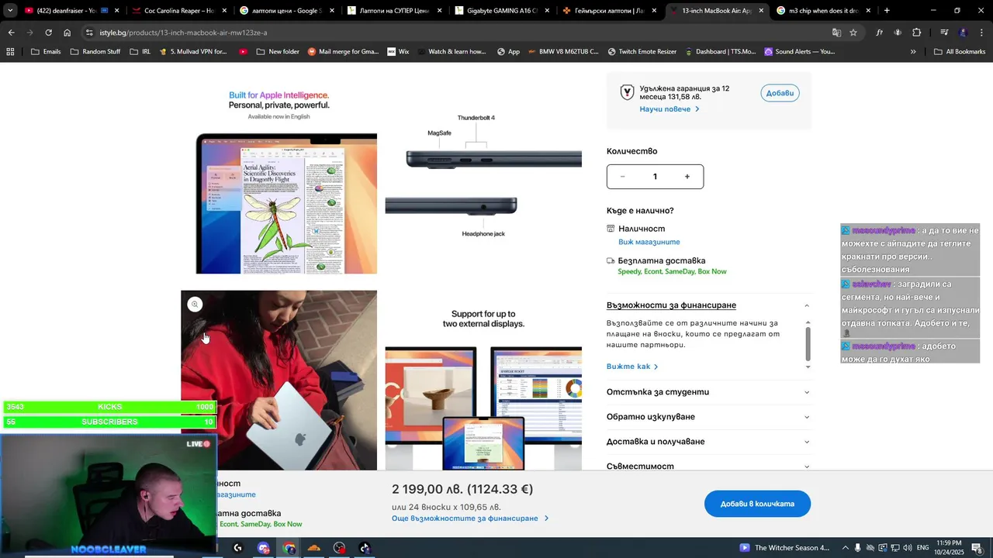Decrease quantity with the minus button

tap(622, 177)
